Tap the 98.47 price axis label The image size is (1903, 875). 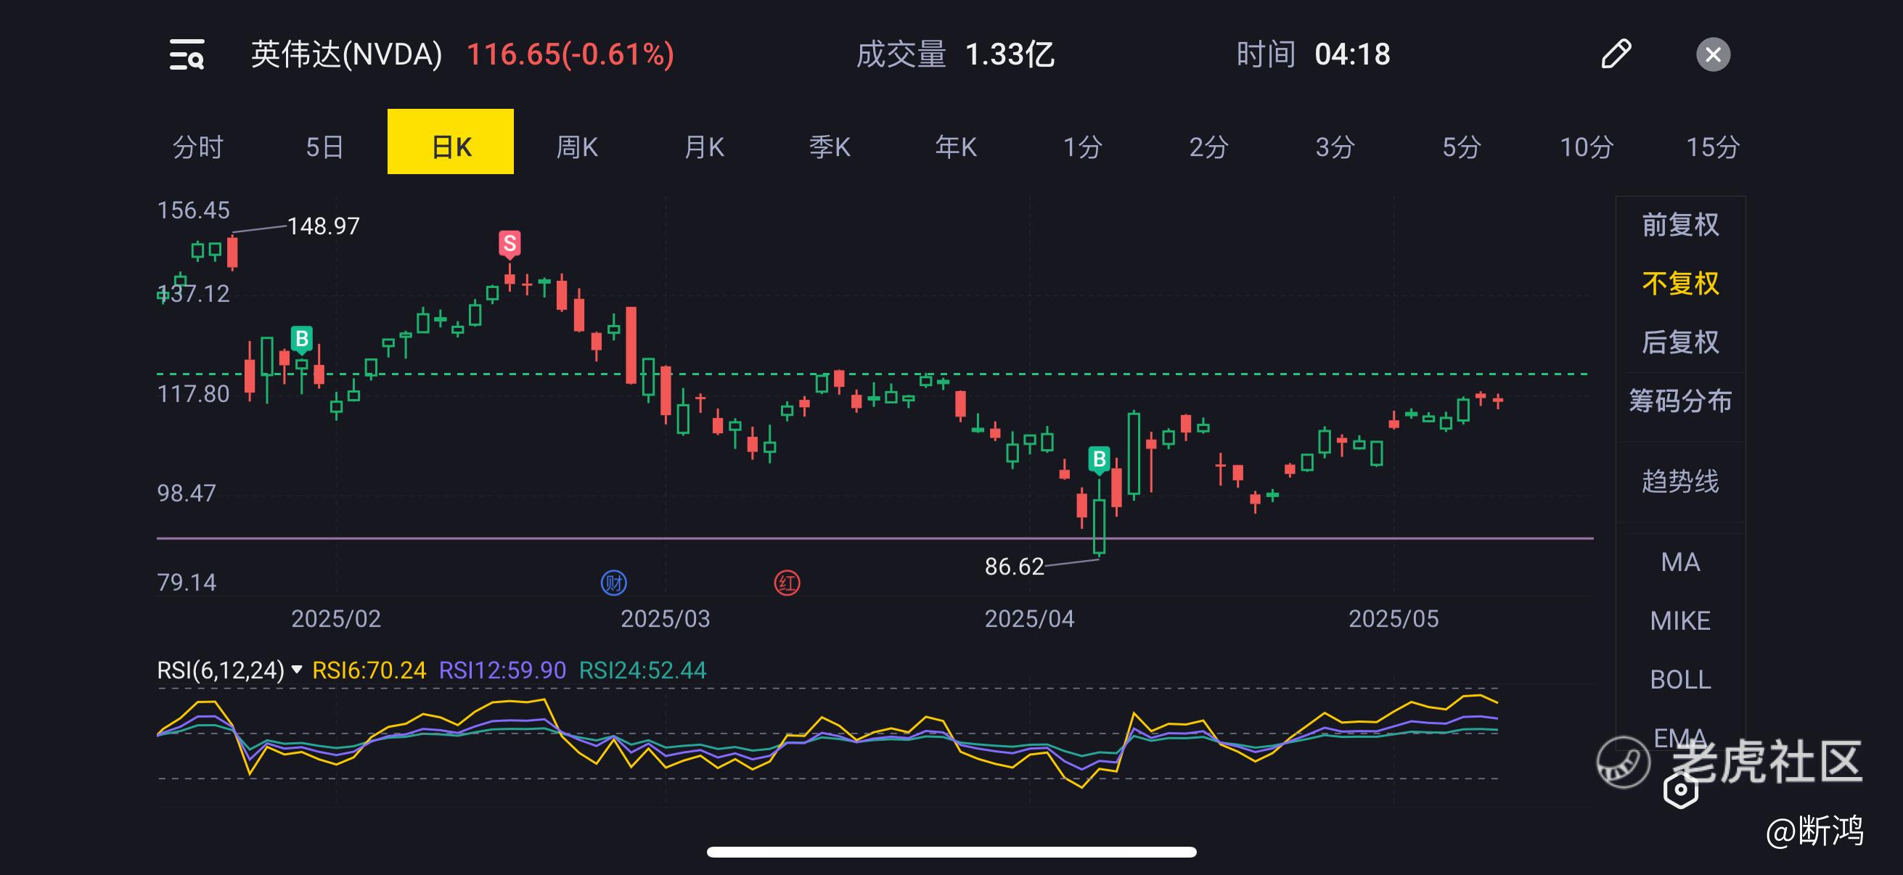[186, 493]
